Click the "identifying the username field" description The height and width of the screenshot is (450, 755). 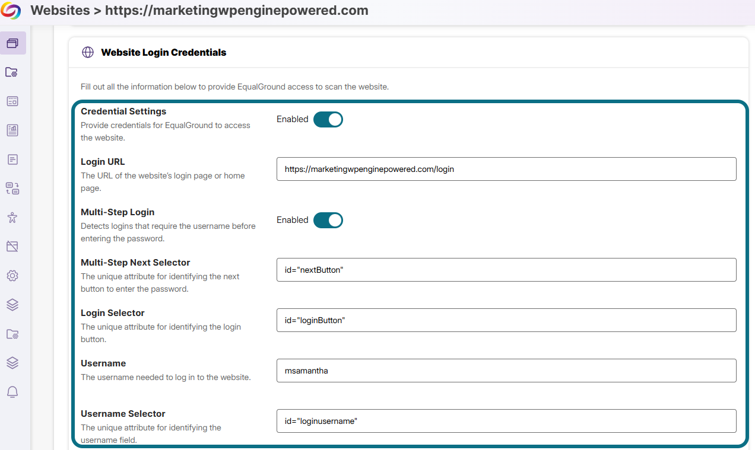pyautogui.click(x=151, y=434)
